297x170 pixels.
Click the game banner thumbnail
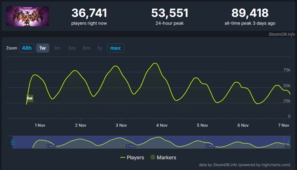[x=28, y=16]
